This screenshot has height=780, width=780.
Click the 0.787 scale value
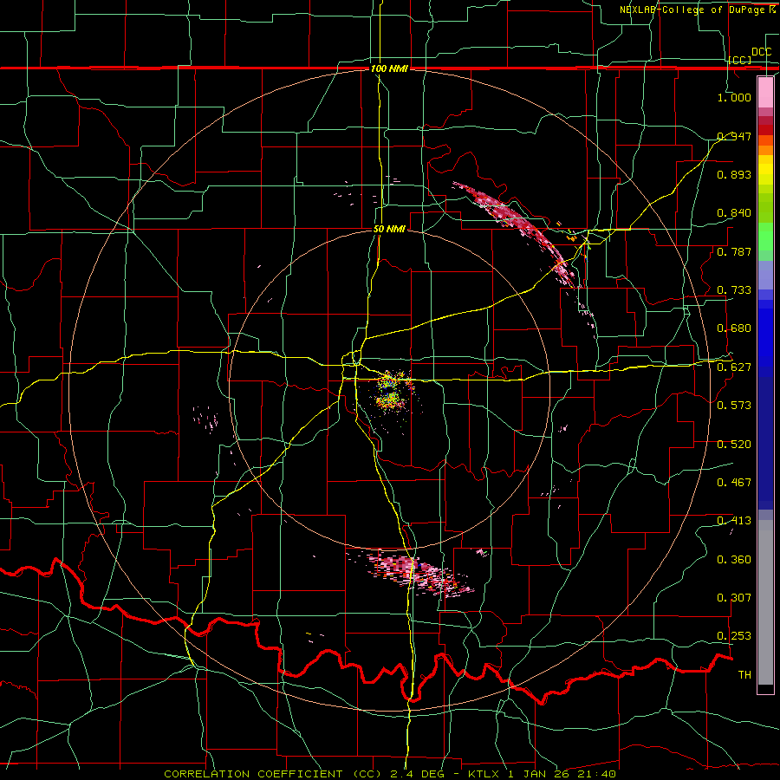[x=734, y=251]
